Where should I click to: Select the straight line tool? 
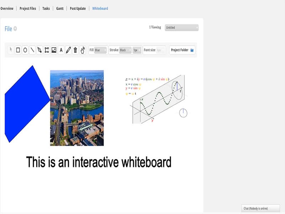(32, 50)
